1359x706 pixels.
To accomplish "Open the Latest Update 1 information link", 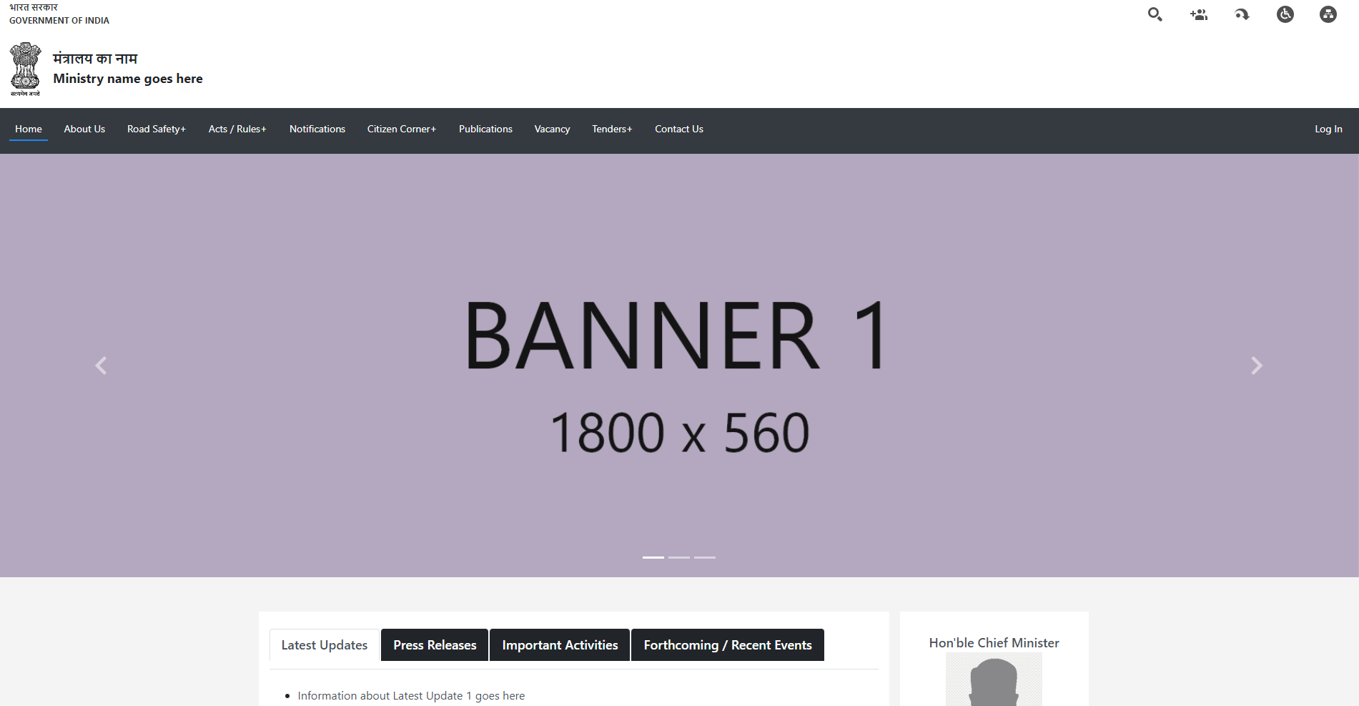I will (410, 695).
